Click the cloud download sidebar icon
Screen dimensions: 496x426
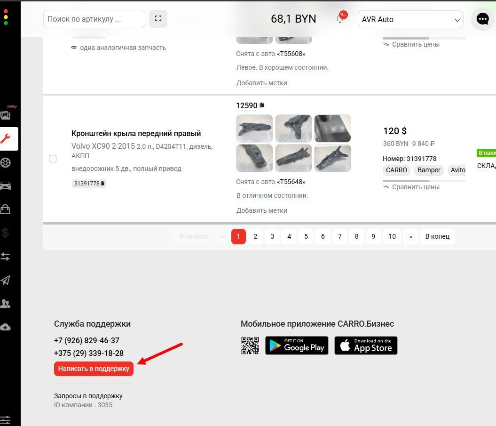(6, 327)
